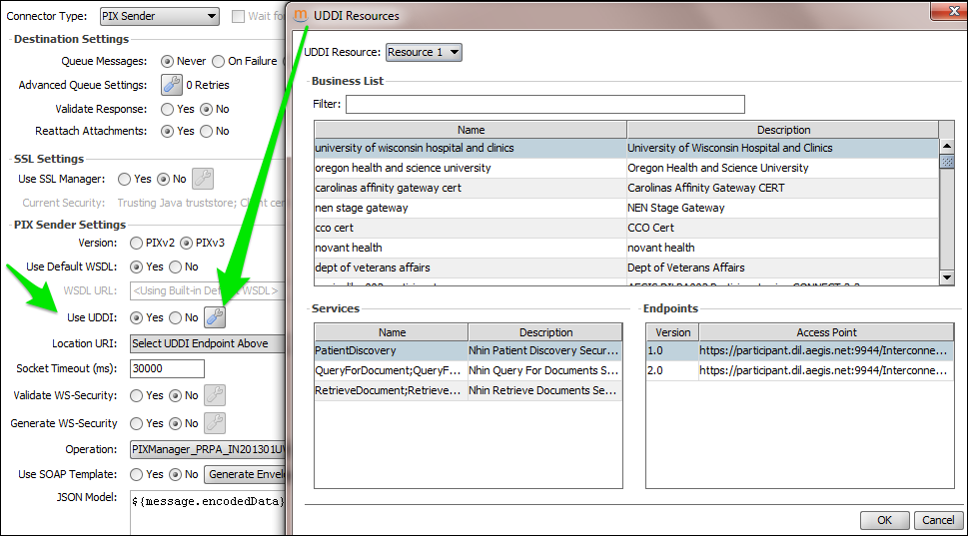968x536 pixels.
Task: Click the Generate WS-Security wrench icon
Action: click(215, 422)
